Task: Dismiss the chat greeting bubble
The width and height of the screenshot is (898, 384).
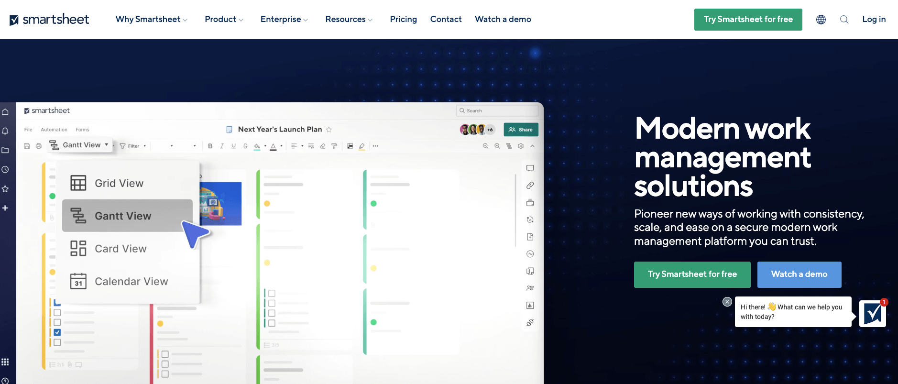Action: [727, 302]
